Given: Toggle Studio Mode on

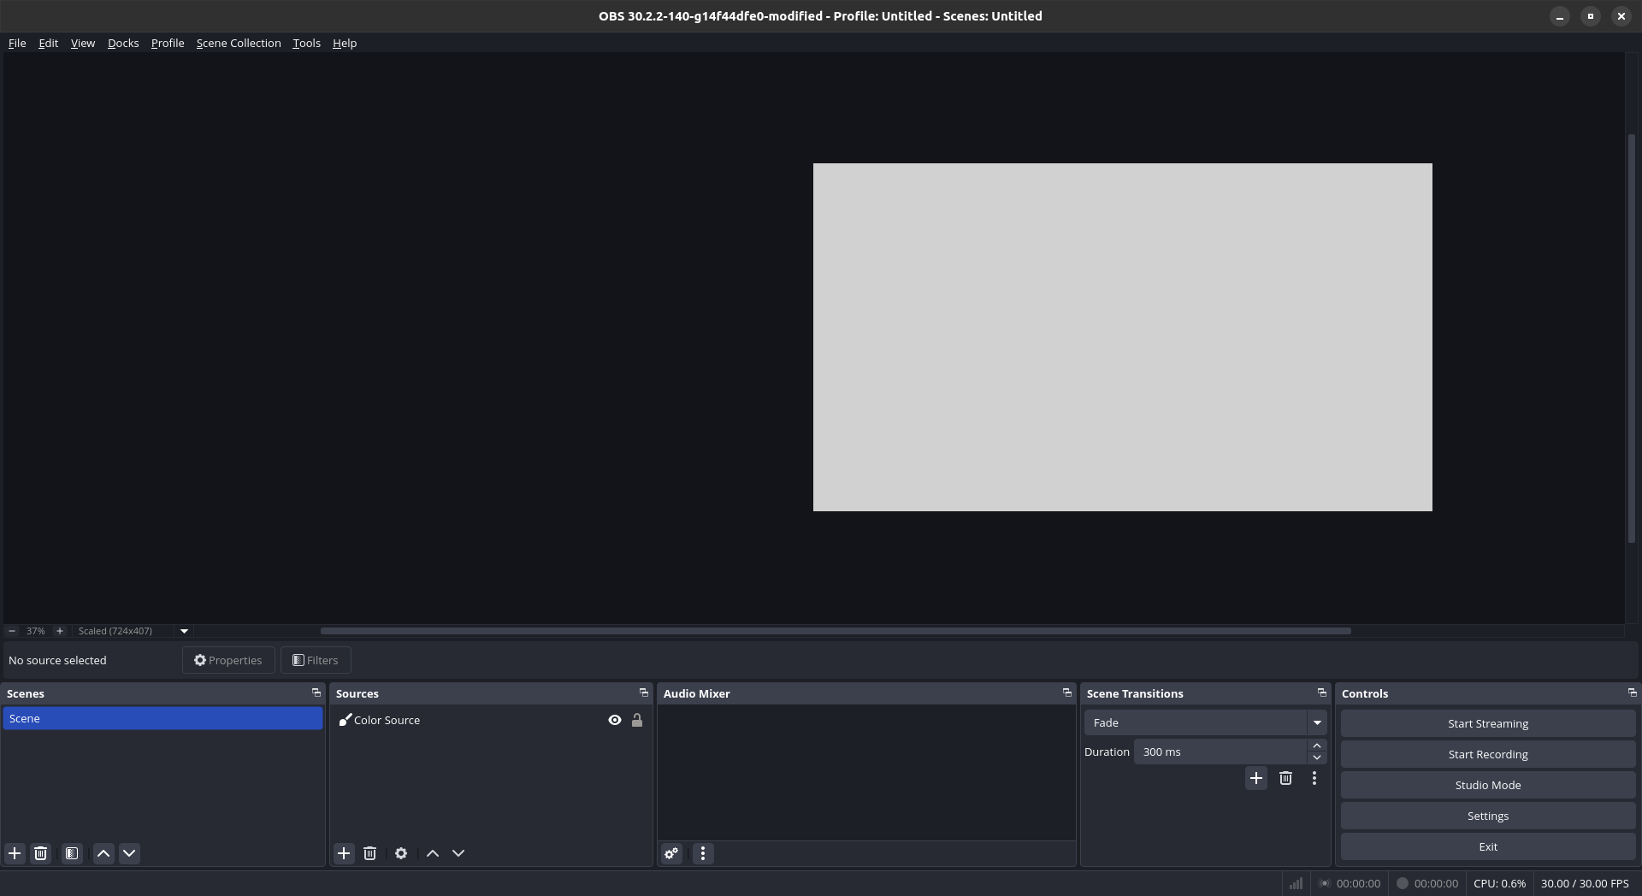Looking at the screenshot, I should tap(1487, 785).
